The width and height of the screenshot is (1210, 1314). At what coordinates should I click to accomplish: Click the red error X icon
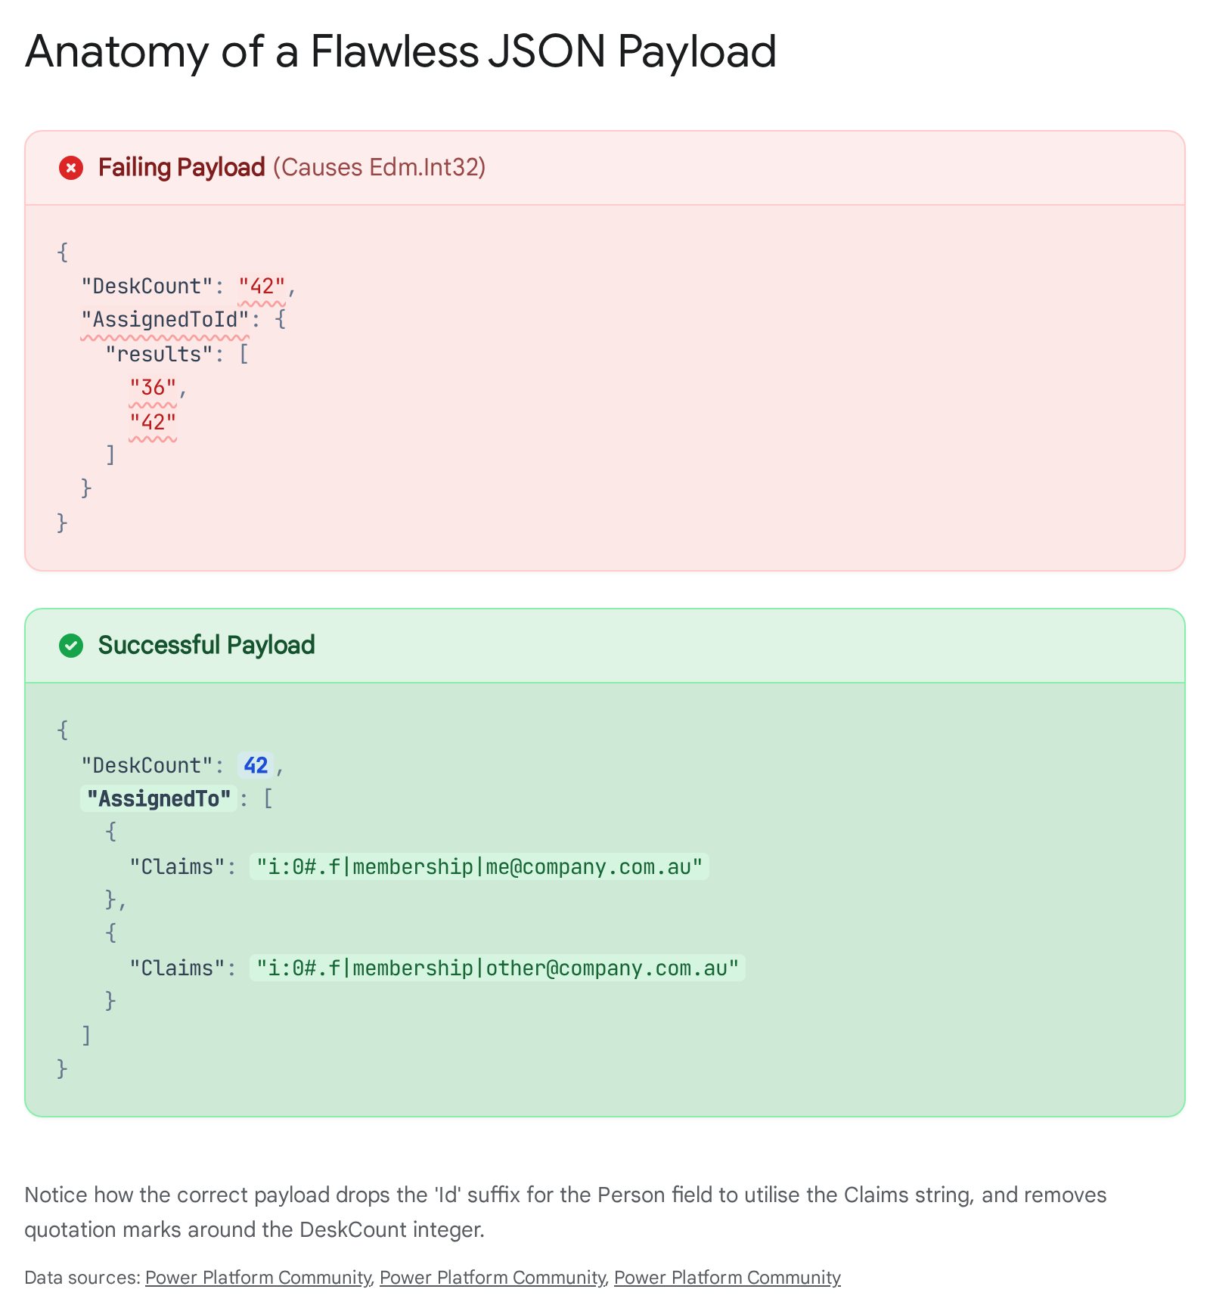71,168
